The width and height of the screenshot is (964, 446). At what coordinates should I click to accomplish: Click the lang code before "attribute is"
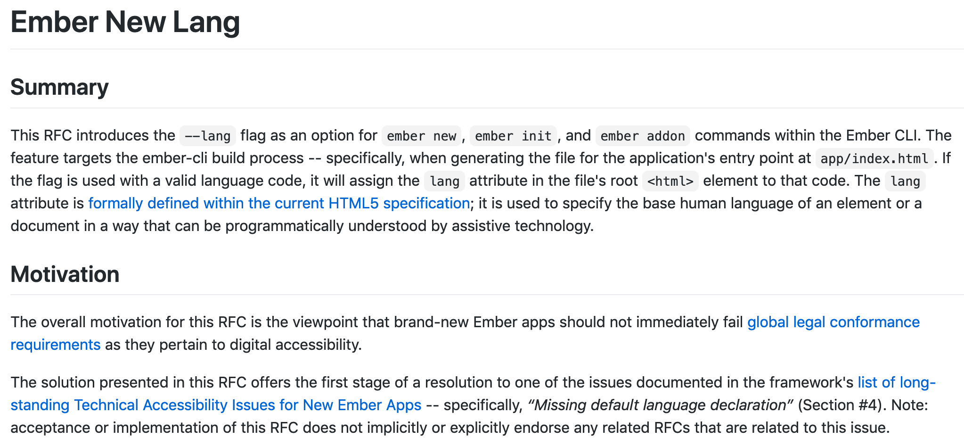pyautogui.click(x=905, y=181)
